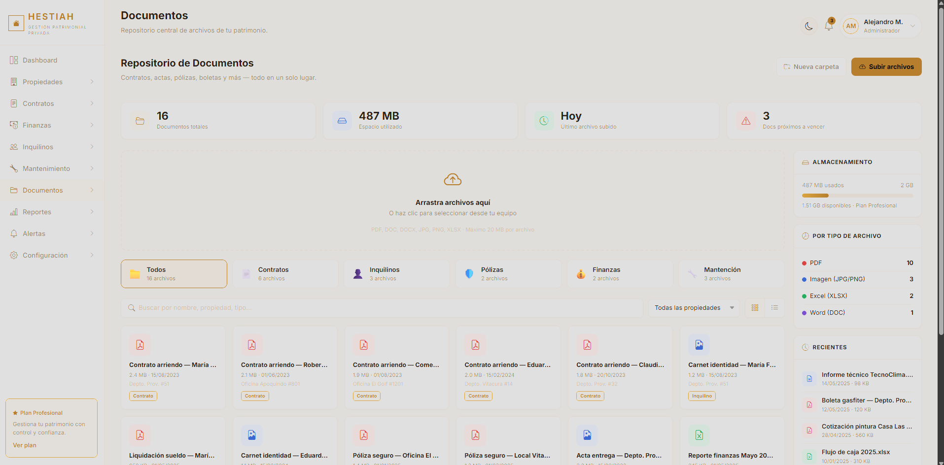This screenshot has width=944, height=465.
Task: Click the storage usage progress bar
Action: [858, 196]
